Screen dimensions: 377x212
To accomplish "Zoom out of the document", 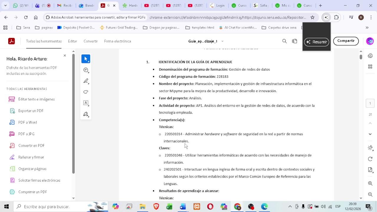I will pos(370,194).
